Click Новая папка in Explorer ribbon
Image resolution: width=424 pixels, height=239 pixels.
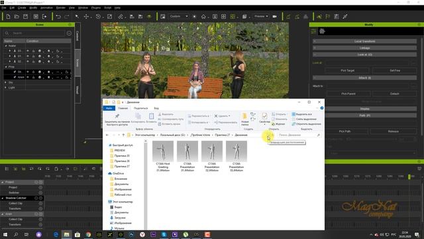(244, 119)
